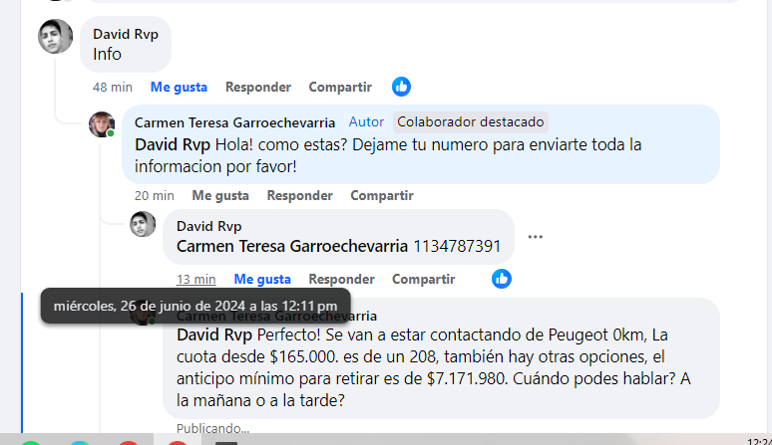Click the David Rvp mention in Carmen's first reply
Screen dimensions: 772x445
173,145
